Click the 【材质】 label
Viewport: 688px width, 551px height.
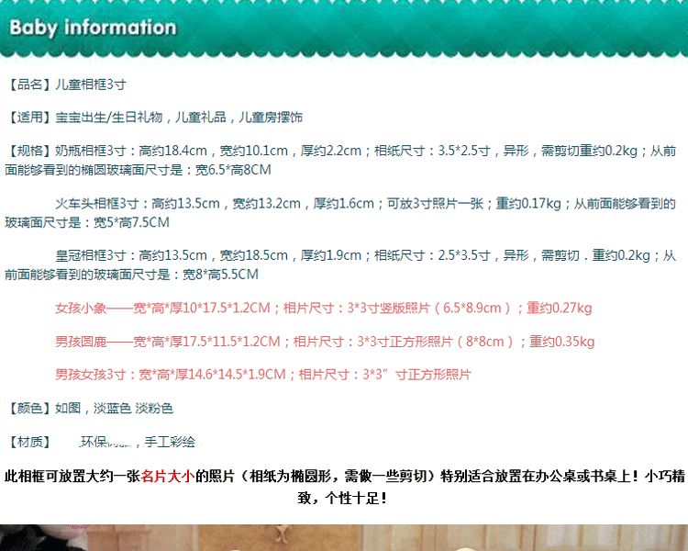pos(30,442)
